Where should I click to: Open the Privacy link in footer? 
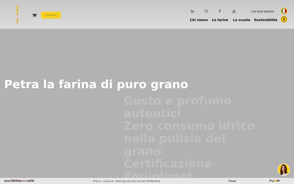coord(232,181)
